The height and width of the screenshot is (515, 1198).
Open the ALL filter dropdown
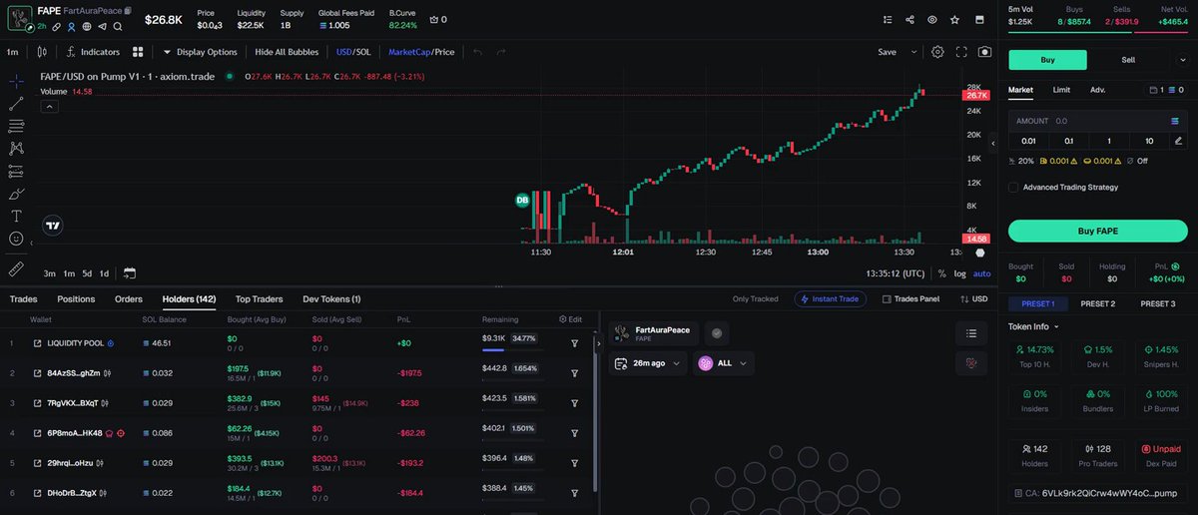click(x=725, y=363)
